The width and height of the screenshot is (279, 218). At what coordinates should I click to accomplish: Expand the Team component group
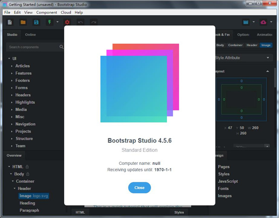12,146
